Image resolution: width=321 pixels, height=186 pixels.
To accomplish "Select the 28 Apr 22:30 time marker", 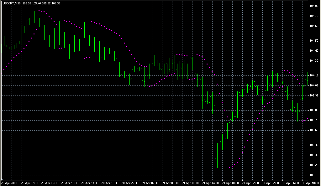I will coord(130,183).
